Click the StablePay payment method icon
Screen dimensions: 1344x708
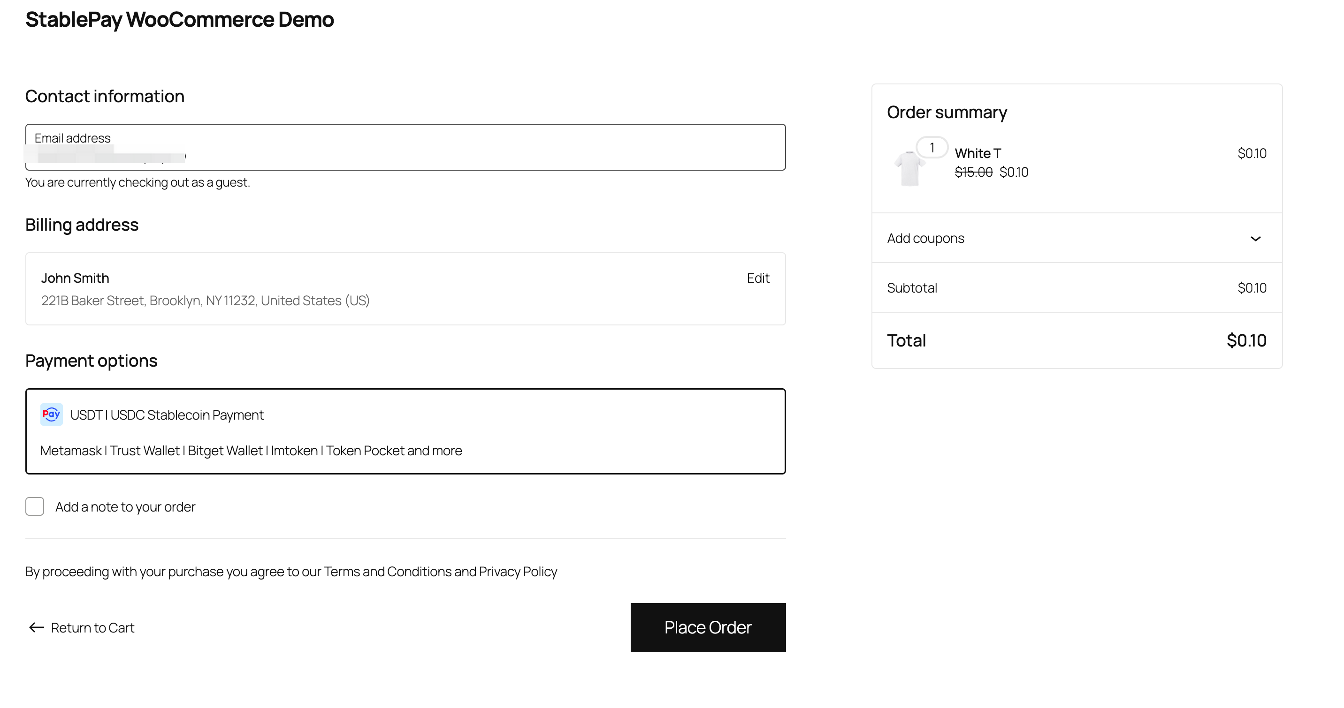point(51,414)
